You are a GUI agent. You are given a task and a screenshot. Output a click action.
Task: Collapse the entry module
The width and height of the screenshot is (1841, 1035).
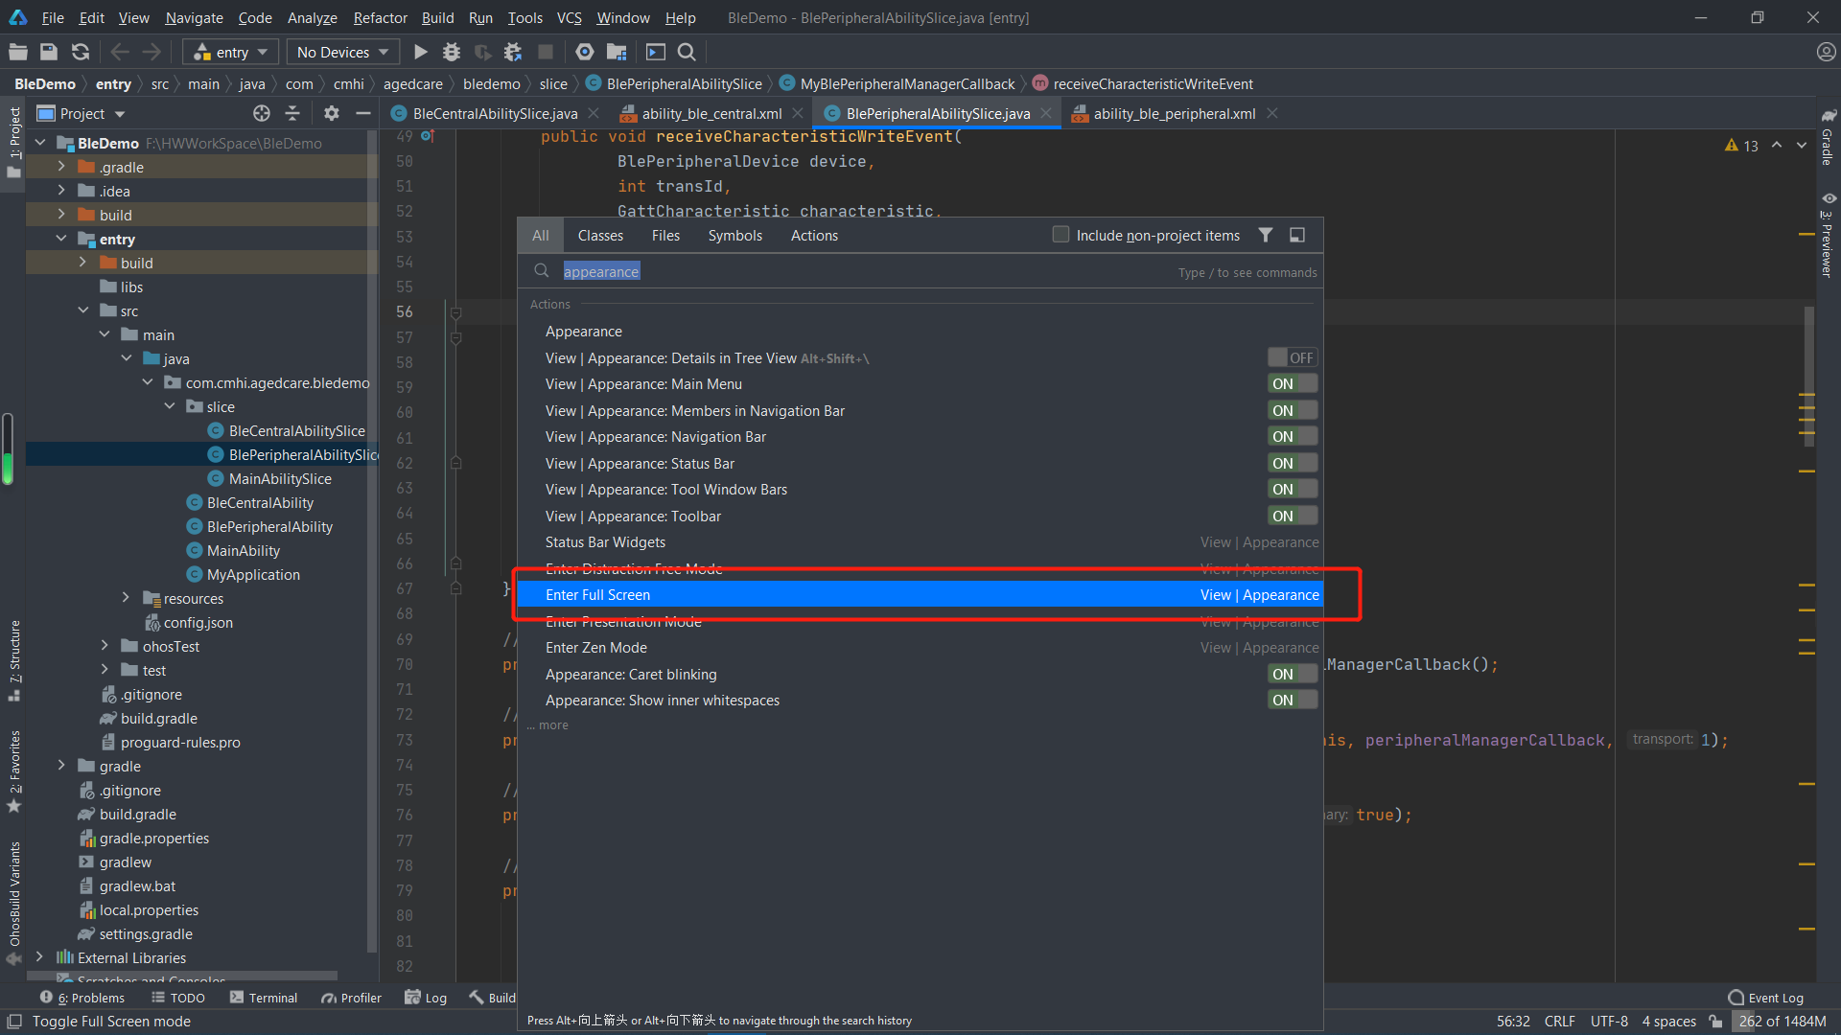tap(60, 239)
